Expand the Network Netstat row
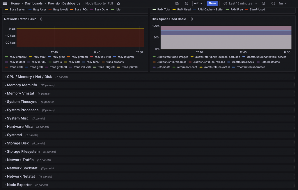Viewport: 298px width, 190px height. coord(21,177)
